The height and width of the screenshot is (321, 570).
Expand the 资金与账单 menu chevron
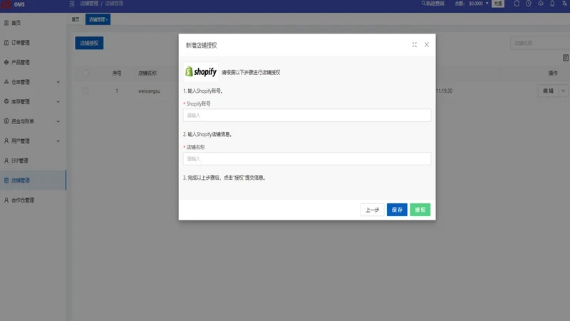[58, 121]
